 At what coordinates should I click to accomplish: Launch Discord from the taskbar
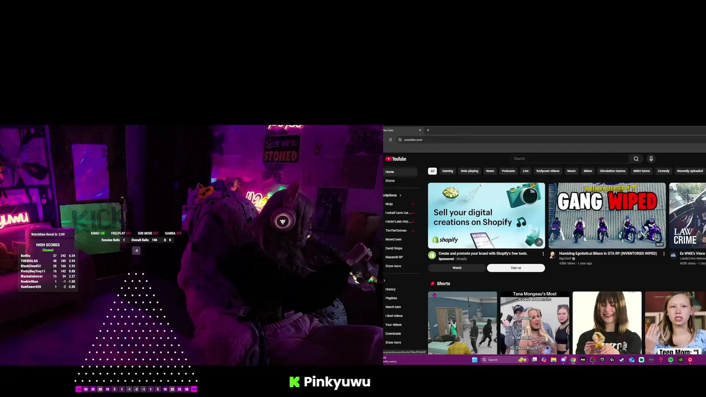[564, 360]
